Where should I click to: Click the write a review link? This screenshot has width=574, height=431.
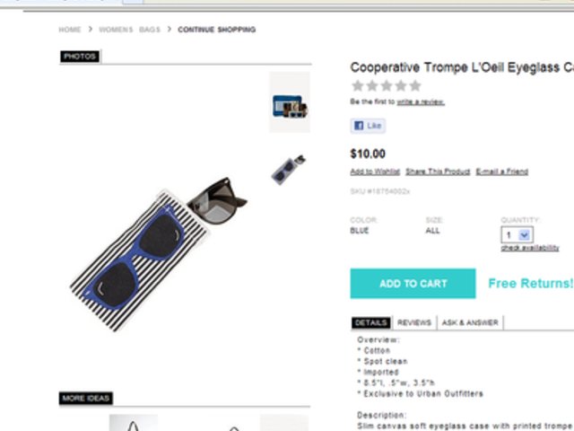coord(421,101)
